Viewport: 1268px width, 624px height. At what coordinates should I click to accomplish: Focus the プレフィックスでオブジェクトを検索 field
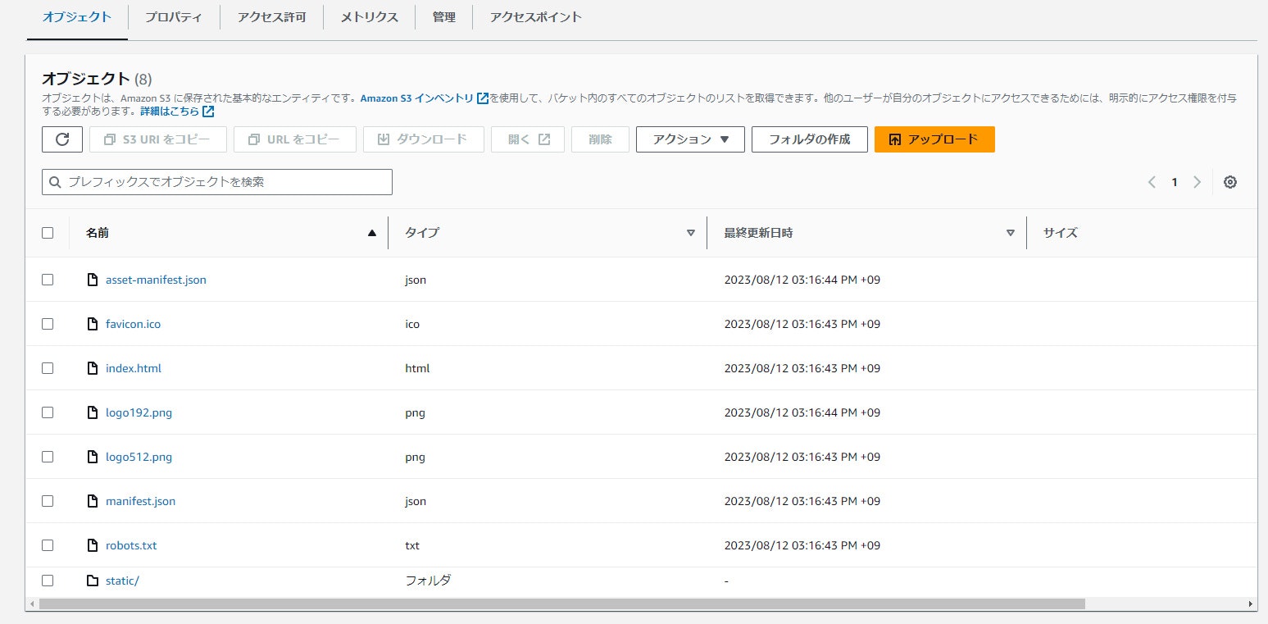tap(217, 182)
